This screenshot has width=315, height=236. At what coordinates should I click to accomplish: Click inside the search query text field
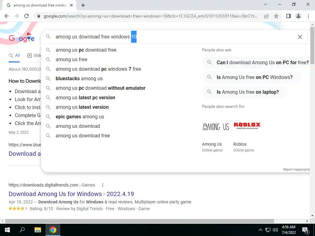coord(173,37)
